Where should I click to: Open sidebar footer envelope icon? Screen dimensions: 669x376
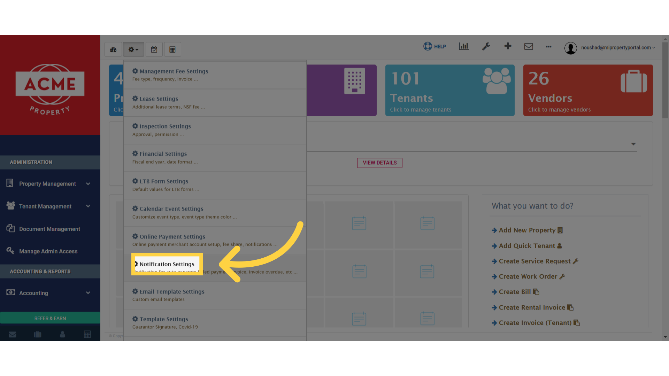(13, 335)
